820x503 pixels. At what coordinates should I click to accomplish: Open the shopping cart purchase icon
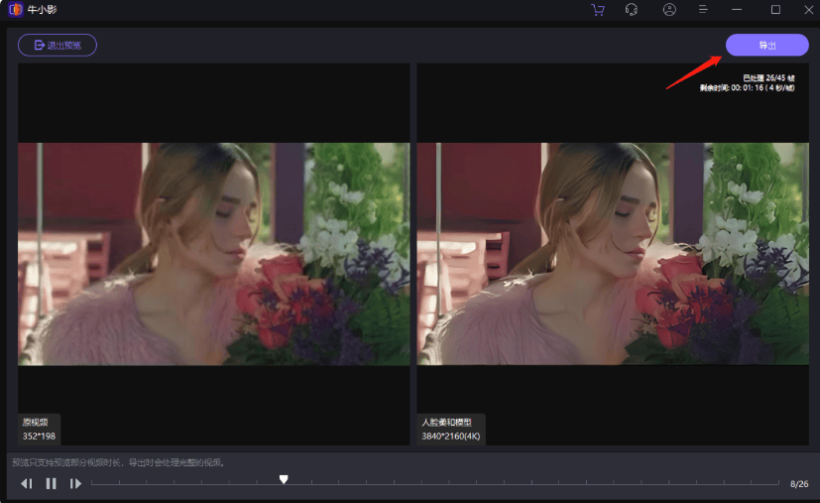597,10
